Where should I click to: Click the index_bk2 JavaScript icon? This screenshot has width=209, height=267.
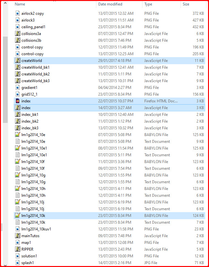coord(18,121)
